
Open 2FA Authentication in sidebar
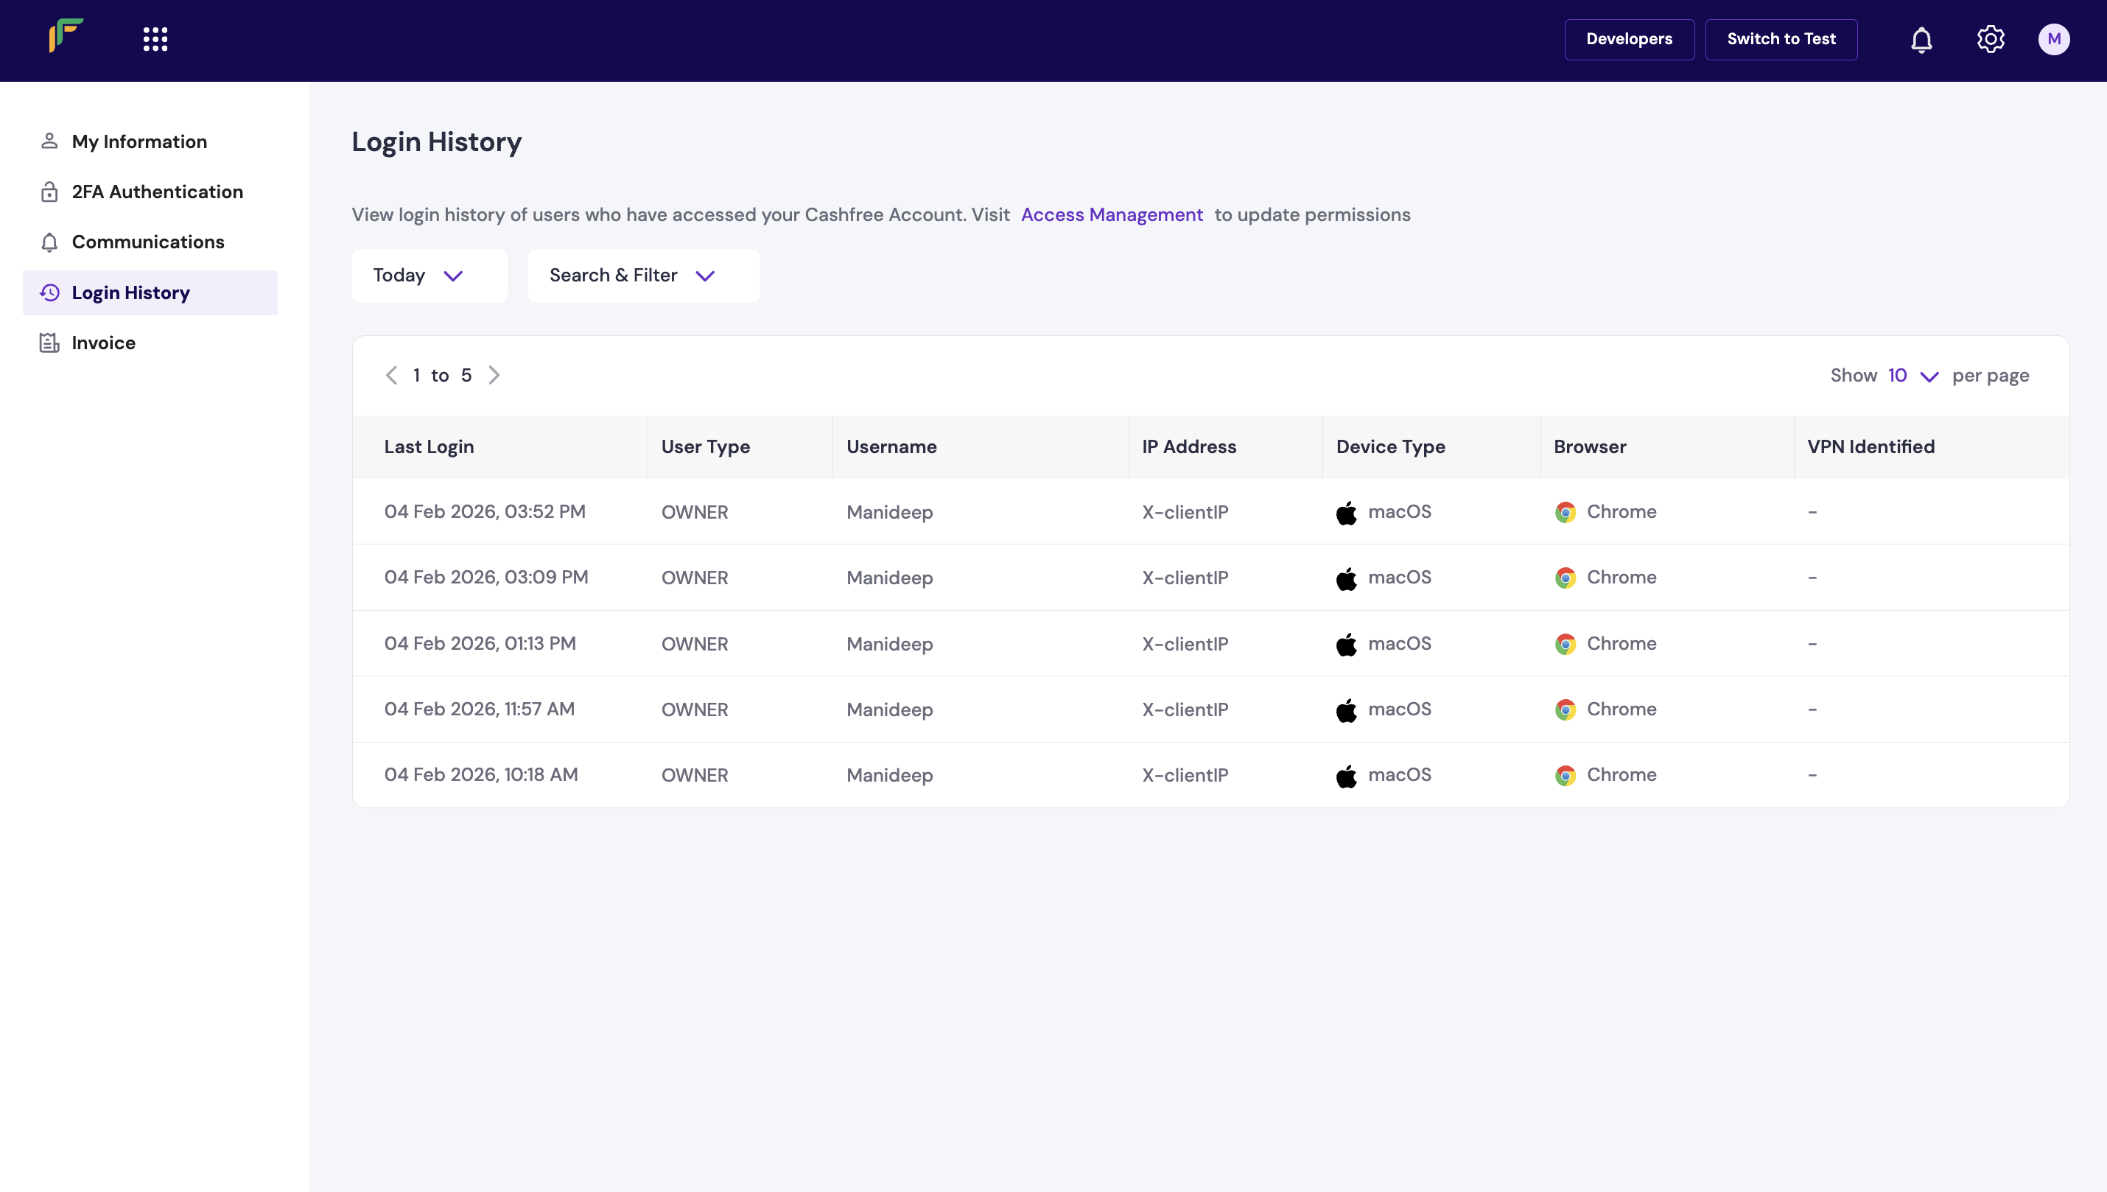[x=150, y=192]
